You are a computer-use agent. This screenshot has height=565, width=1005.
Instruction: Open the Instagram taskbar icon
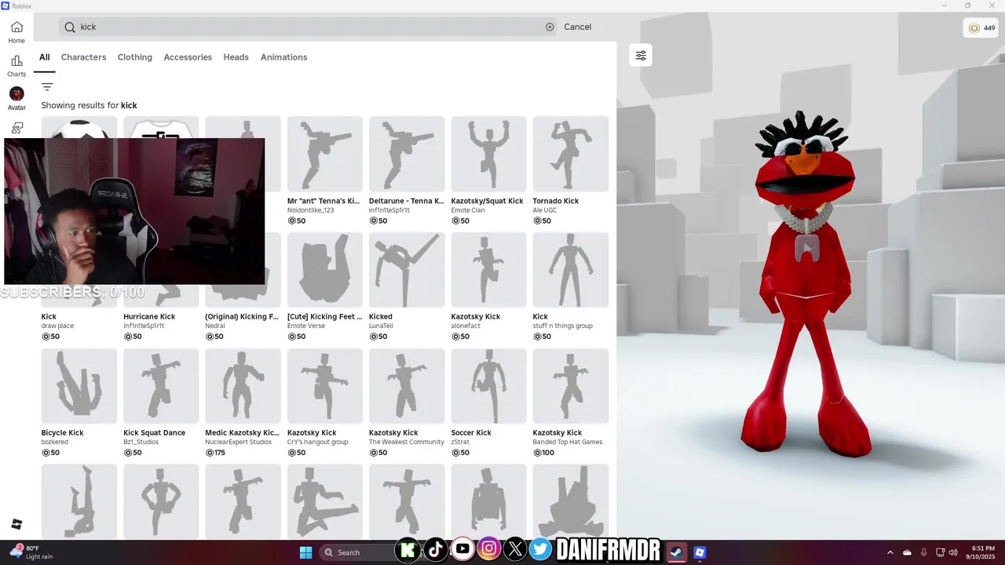(488, 550)
